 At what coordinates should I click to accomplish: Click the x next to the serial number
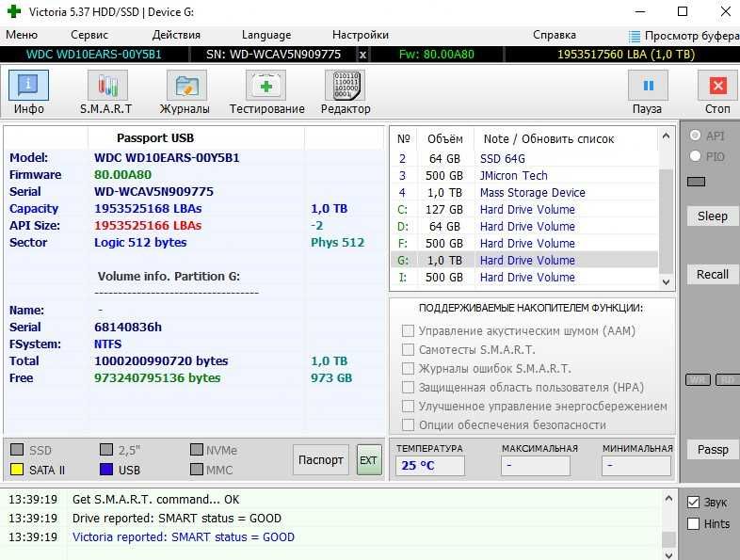click(x=362, y=55)
